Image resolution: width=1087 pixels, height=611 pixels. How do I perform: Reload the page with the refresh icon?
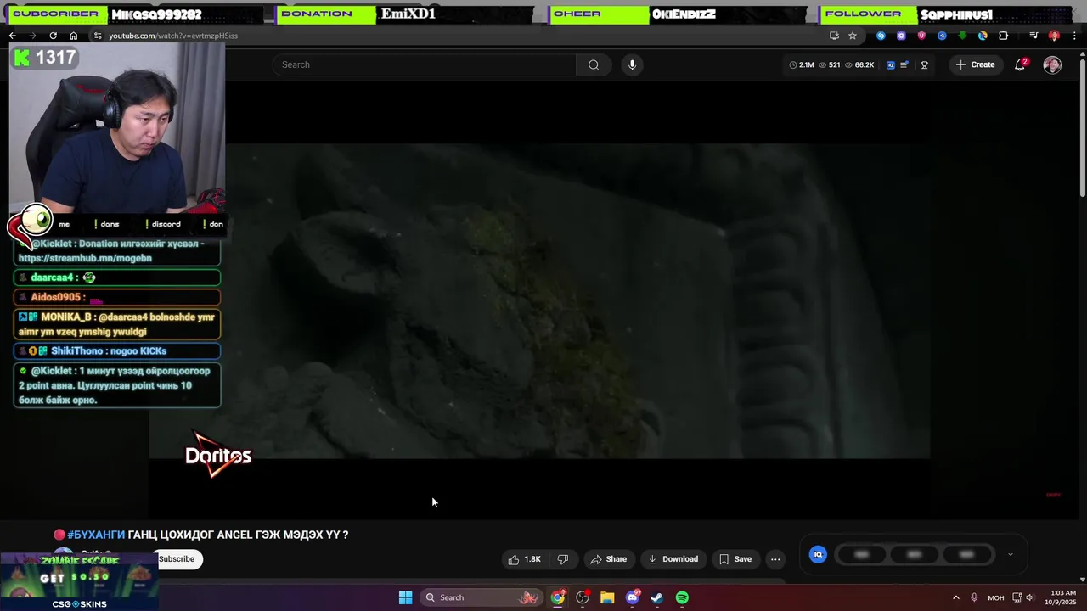(53, 36)
